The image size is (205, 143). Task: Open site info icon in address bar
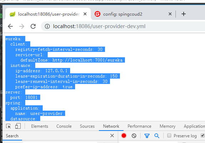point(47,26)
